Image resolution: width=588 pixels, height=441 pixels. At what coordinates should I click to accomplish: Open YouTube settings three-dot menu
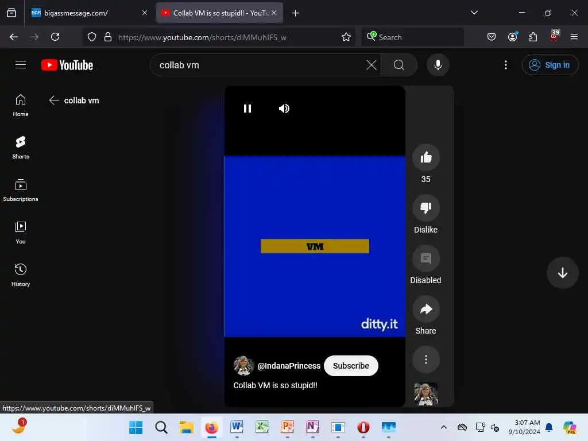coord(505,65)
